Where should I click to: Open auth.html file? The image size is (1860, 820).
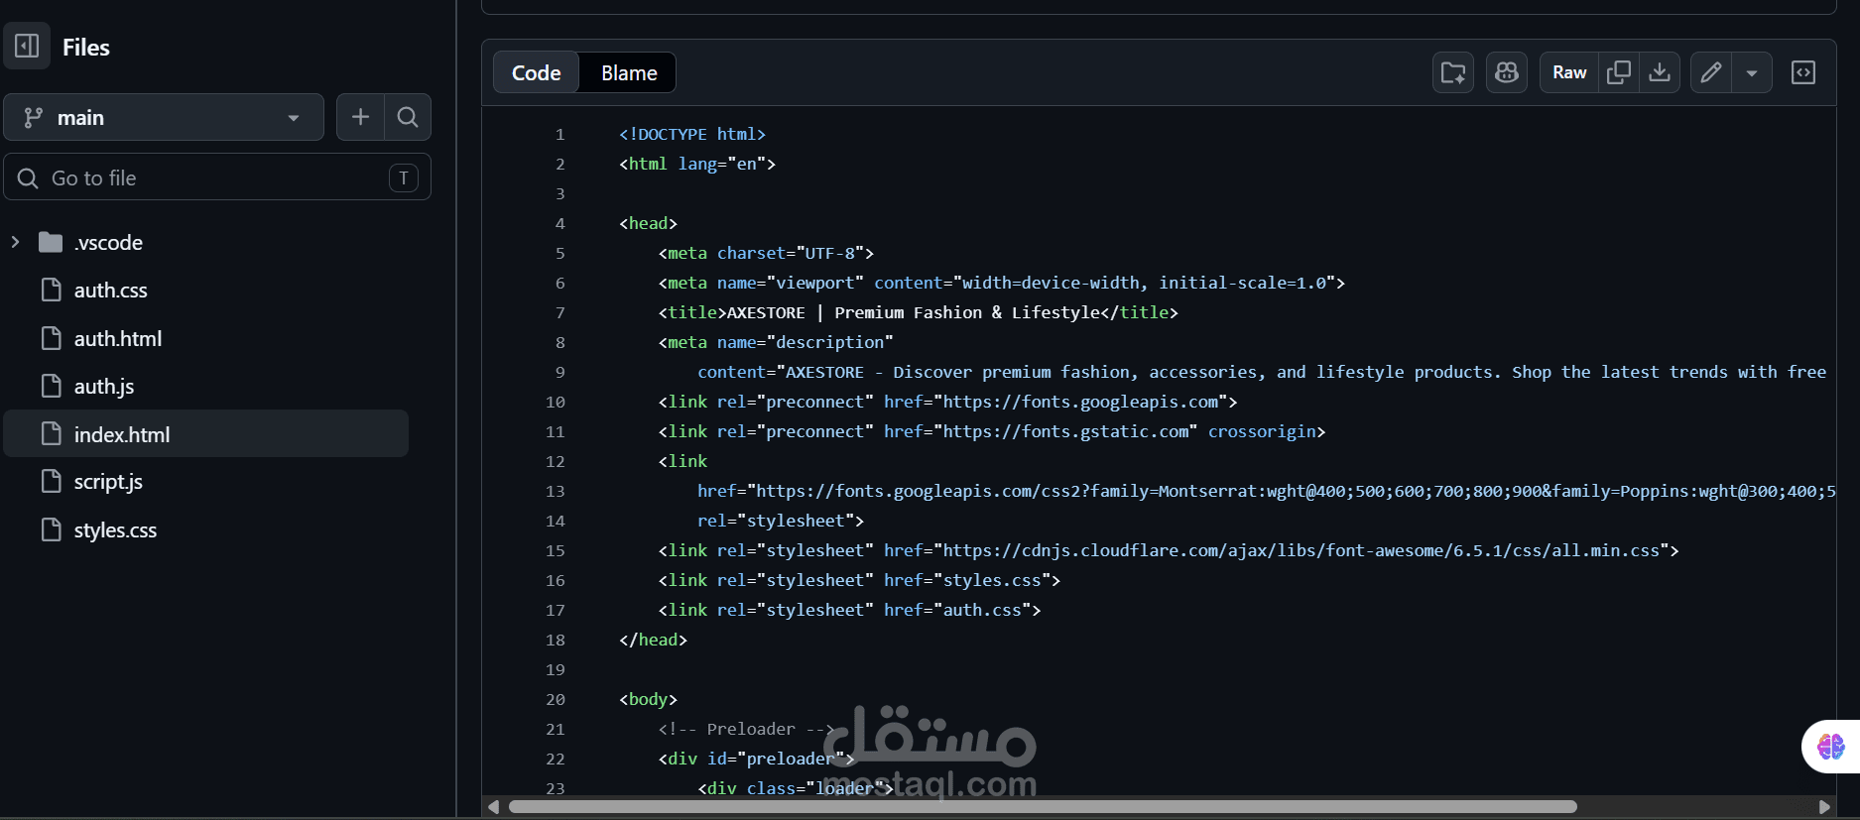coord(117,338)
